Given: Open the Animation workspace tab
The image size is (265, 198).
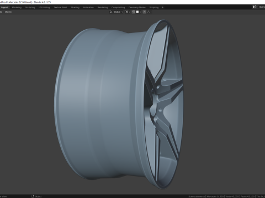Looking at the screenshot, I should [88, 8].
